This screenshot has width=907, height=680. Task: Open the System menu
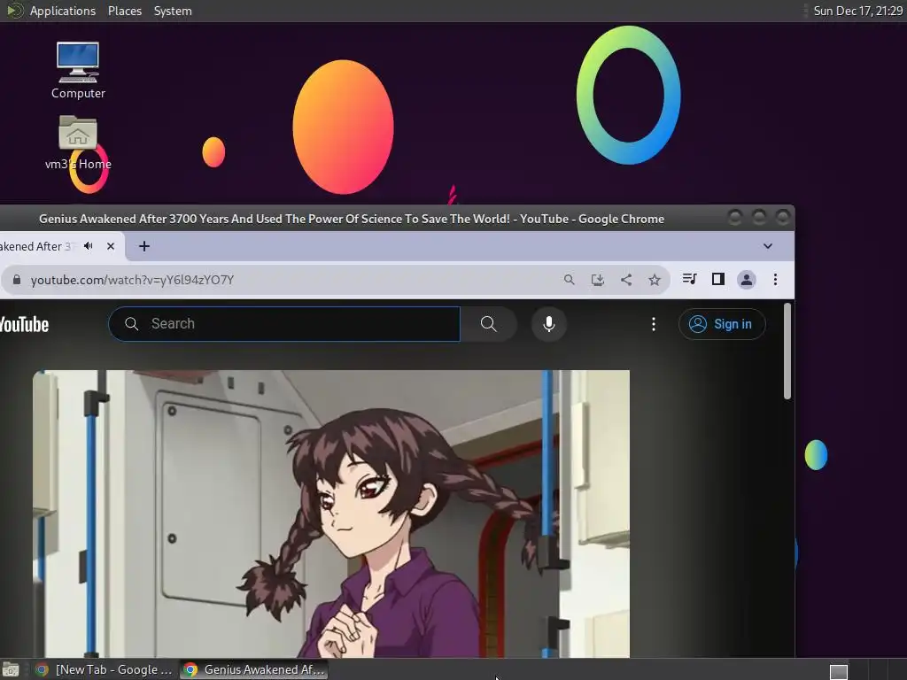point(173,11)
